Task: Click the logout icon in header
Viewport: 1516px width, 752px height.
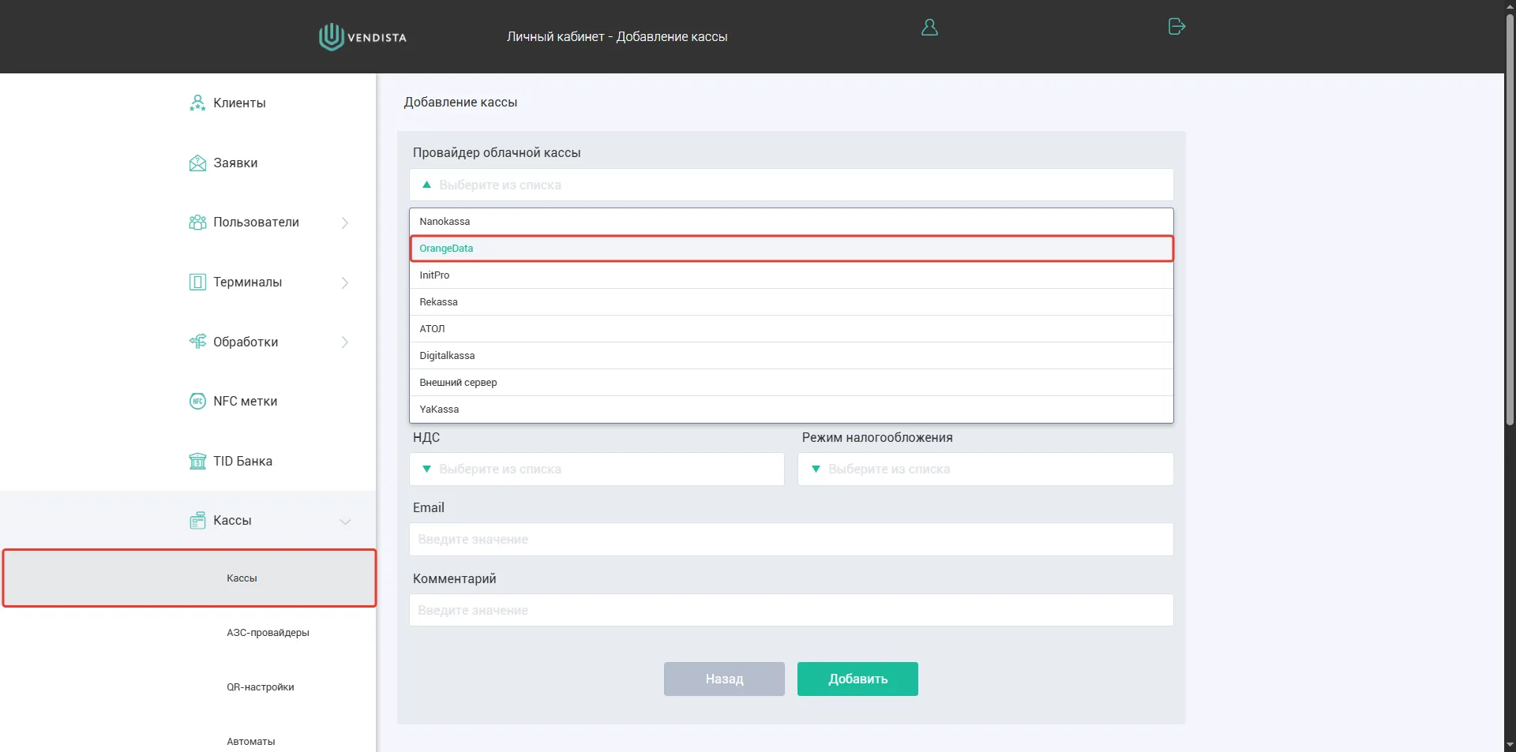Action: pos(1176,27)
